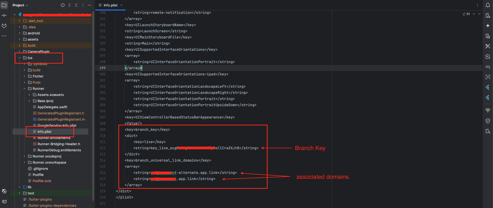Open Notifications bell icon
Viewport: 493px width, 208px height.
point(488,5)
